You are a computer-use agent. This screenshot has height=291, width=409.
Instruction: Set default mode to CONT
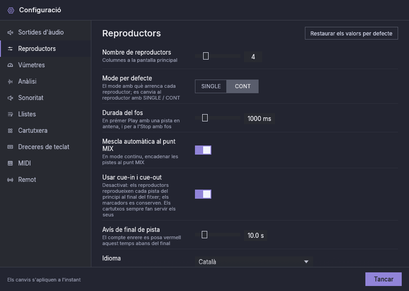point(243,86)
